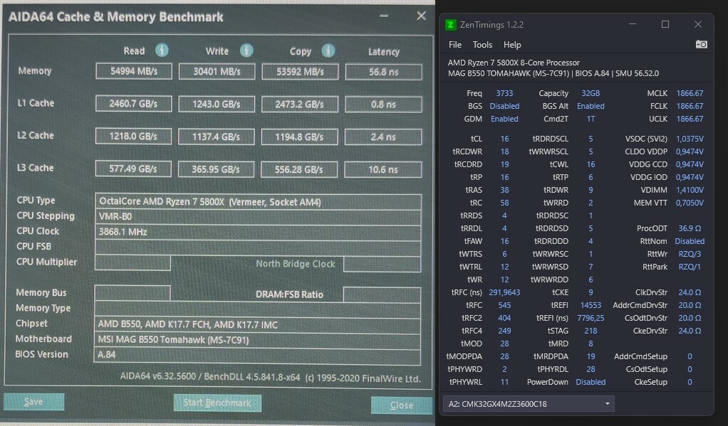Click Memory Latency value 56.8 ns
728x426 pixels.
(383, 72)
